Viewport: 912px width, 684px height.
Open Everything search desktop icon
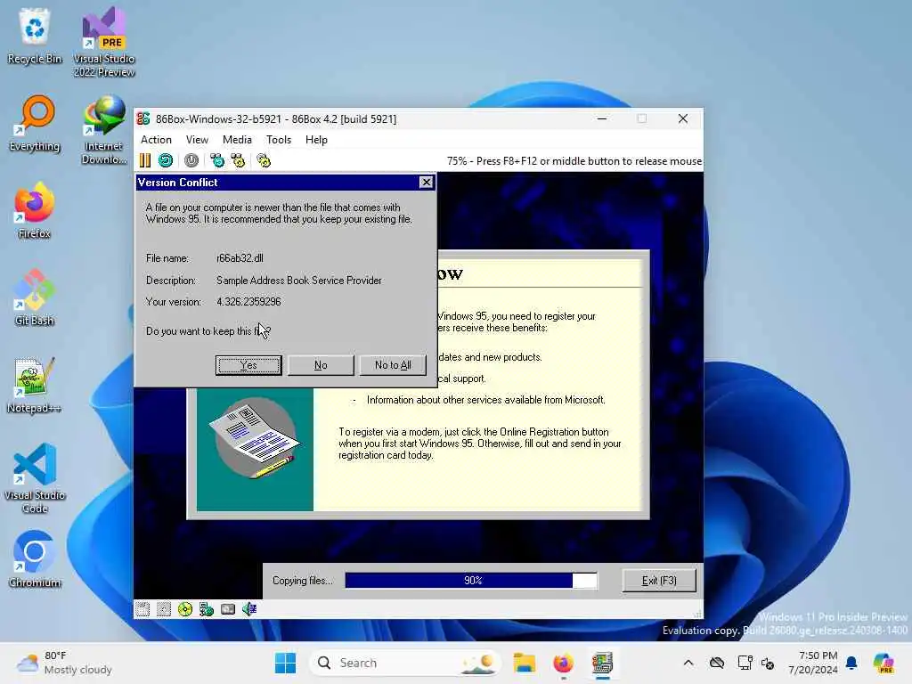click(x=35, y=123)
